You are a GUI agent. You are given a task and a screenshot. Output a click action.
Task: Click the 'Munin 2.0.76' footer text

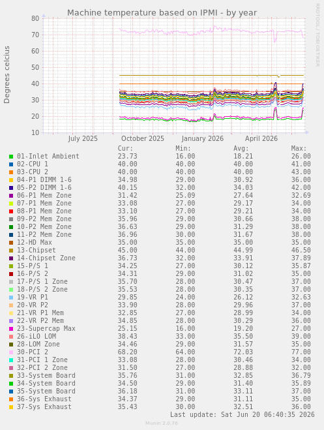[x=162, y=423]
